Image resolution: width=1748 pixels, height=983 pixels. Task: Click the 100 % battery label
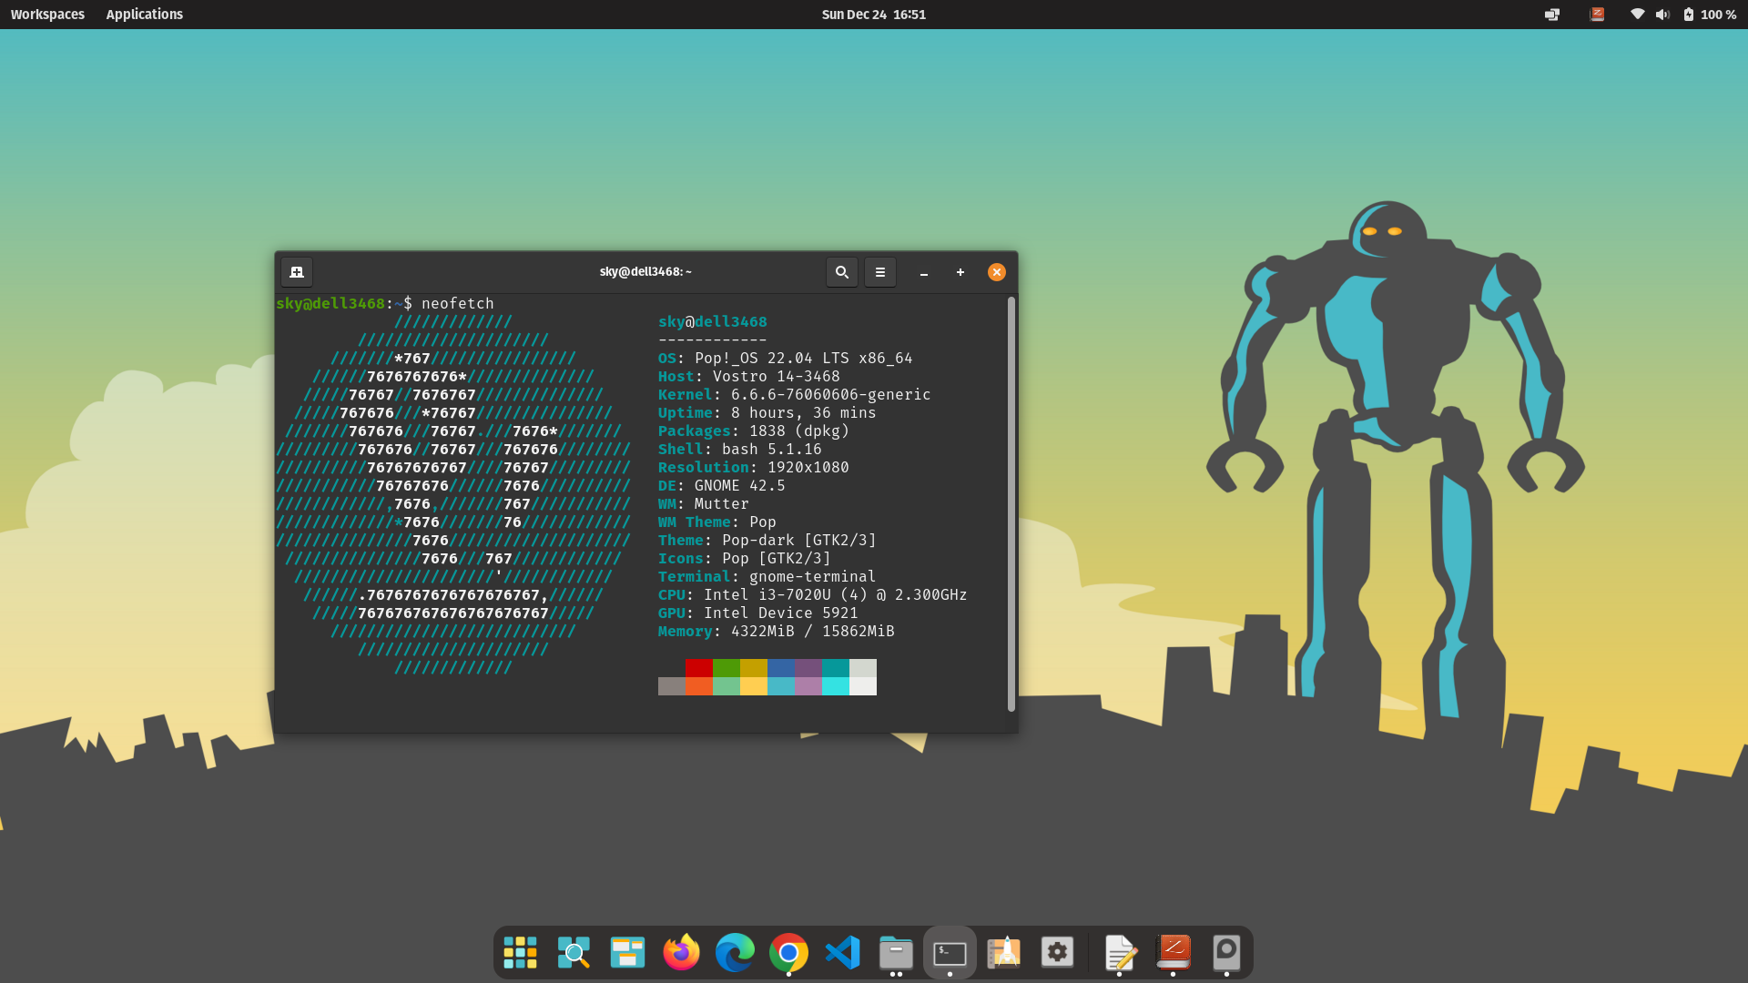pyautogui.click(x=1719, y=15)
